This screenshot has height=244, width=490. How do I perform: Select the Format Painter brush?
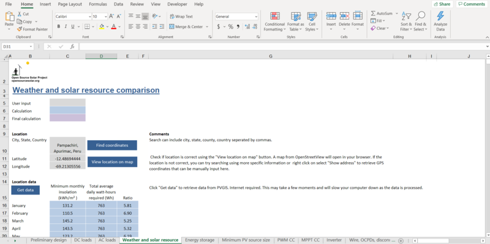[20, 29]
